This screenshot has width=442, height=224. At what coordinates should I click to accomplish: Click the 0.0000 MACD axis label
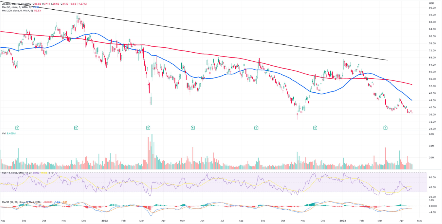coord(433,206)
